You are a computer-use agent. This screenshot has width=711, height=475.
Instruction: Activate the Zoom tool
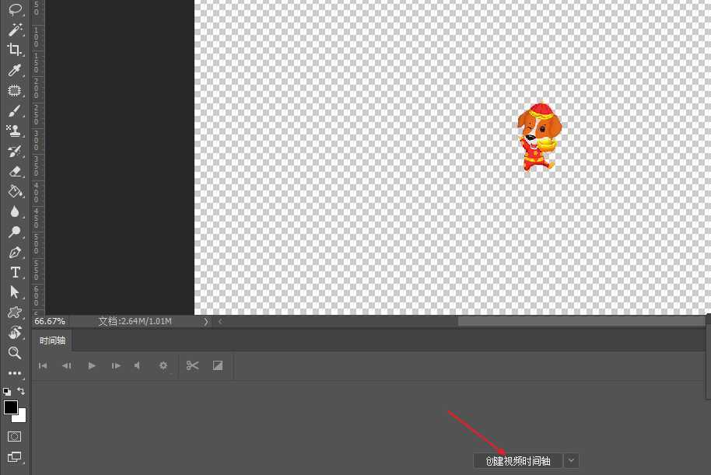pos(16,353)
